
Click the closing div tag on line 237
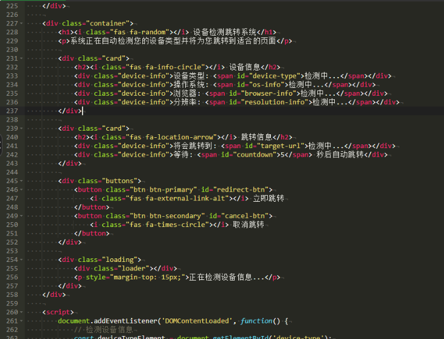click(70, 111)
